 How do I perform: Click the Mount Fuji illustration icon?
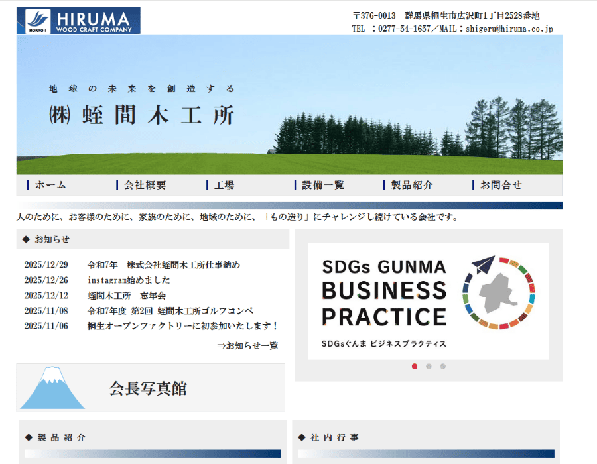tap(52, 388)
